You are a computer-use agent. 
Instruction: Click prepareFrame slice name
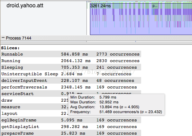coord(18,133)
